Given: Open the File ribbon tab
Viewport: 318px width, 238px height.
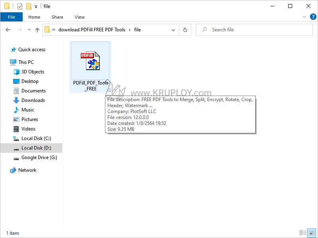Looking at the screenshot, I should coord(12,17).
